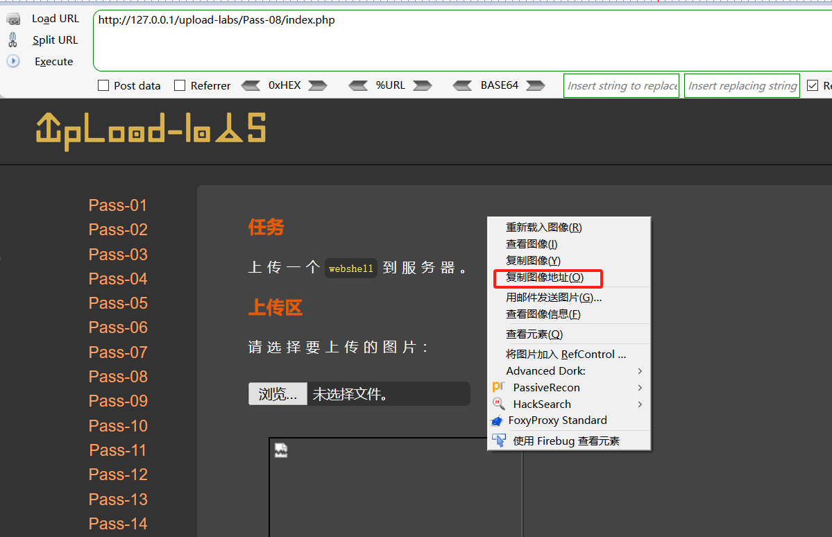
Task: Expand the PassiveRecon submenu arrow
Action: click(640, 388)
